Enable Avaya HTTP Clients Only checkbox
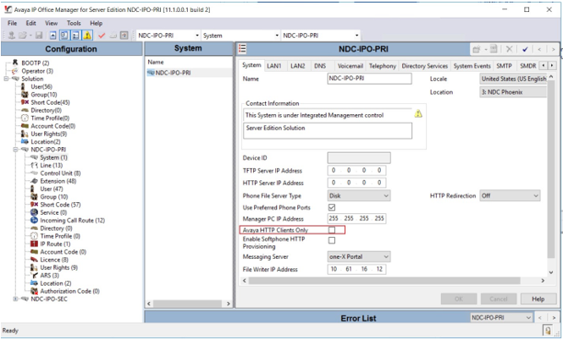Screen dimensions: 563x340 click(x=332, y=230)
